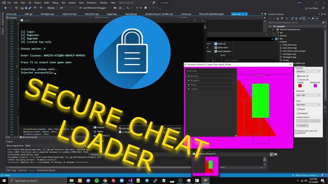Select intel_driver_resource.hpp in Solution Explorer
Image resolution: width=328 pixels, height=184 pixels.
294,51
